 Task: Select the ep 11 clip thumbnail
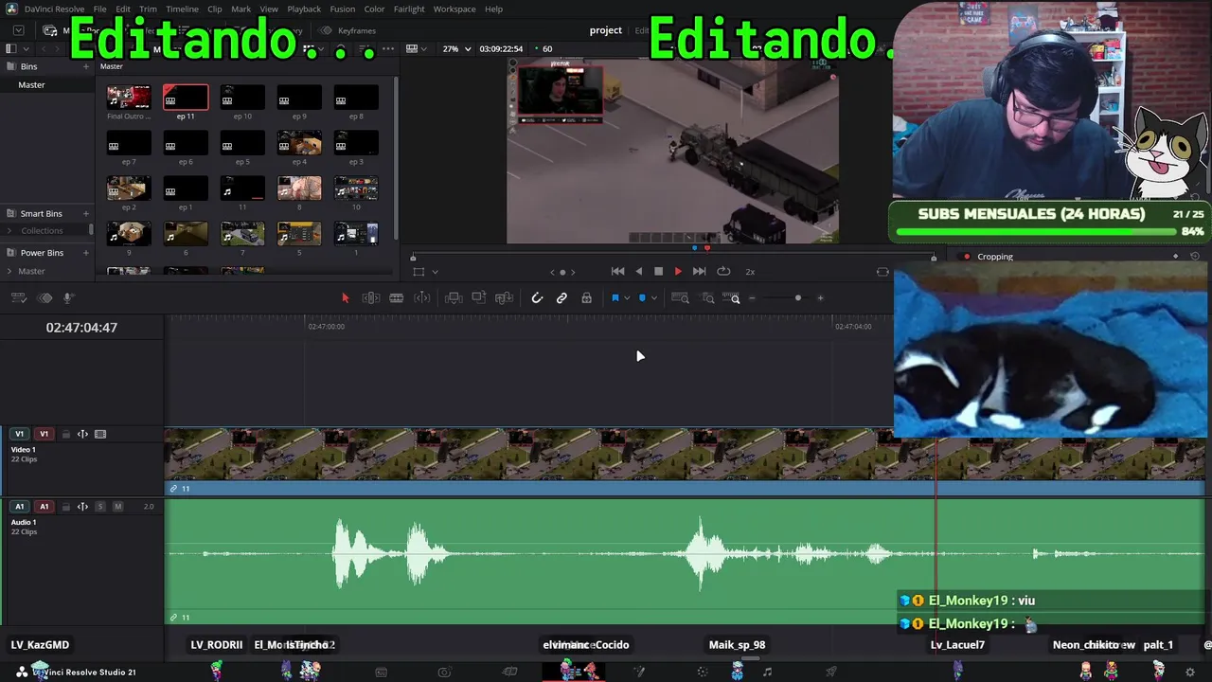pos(186,98)
